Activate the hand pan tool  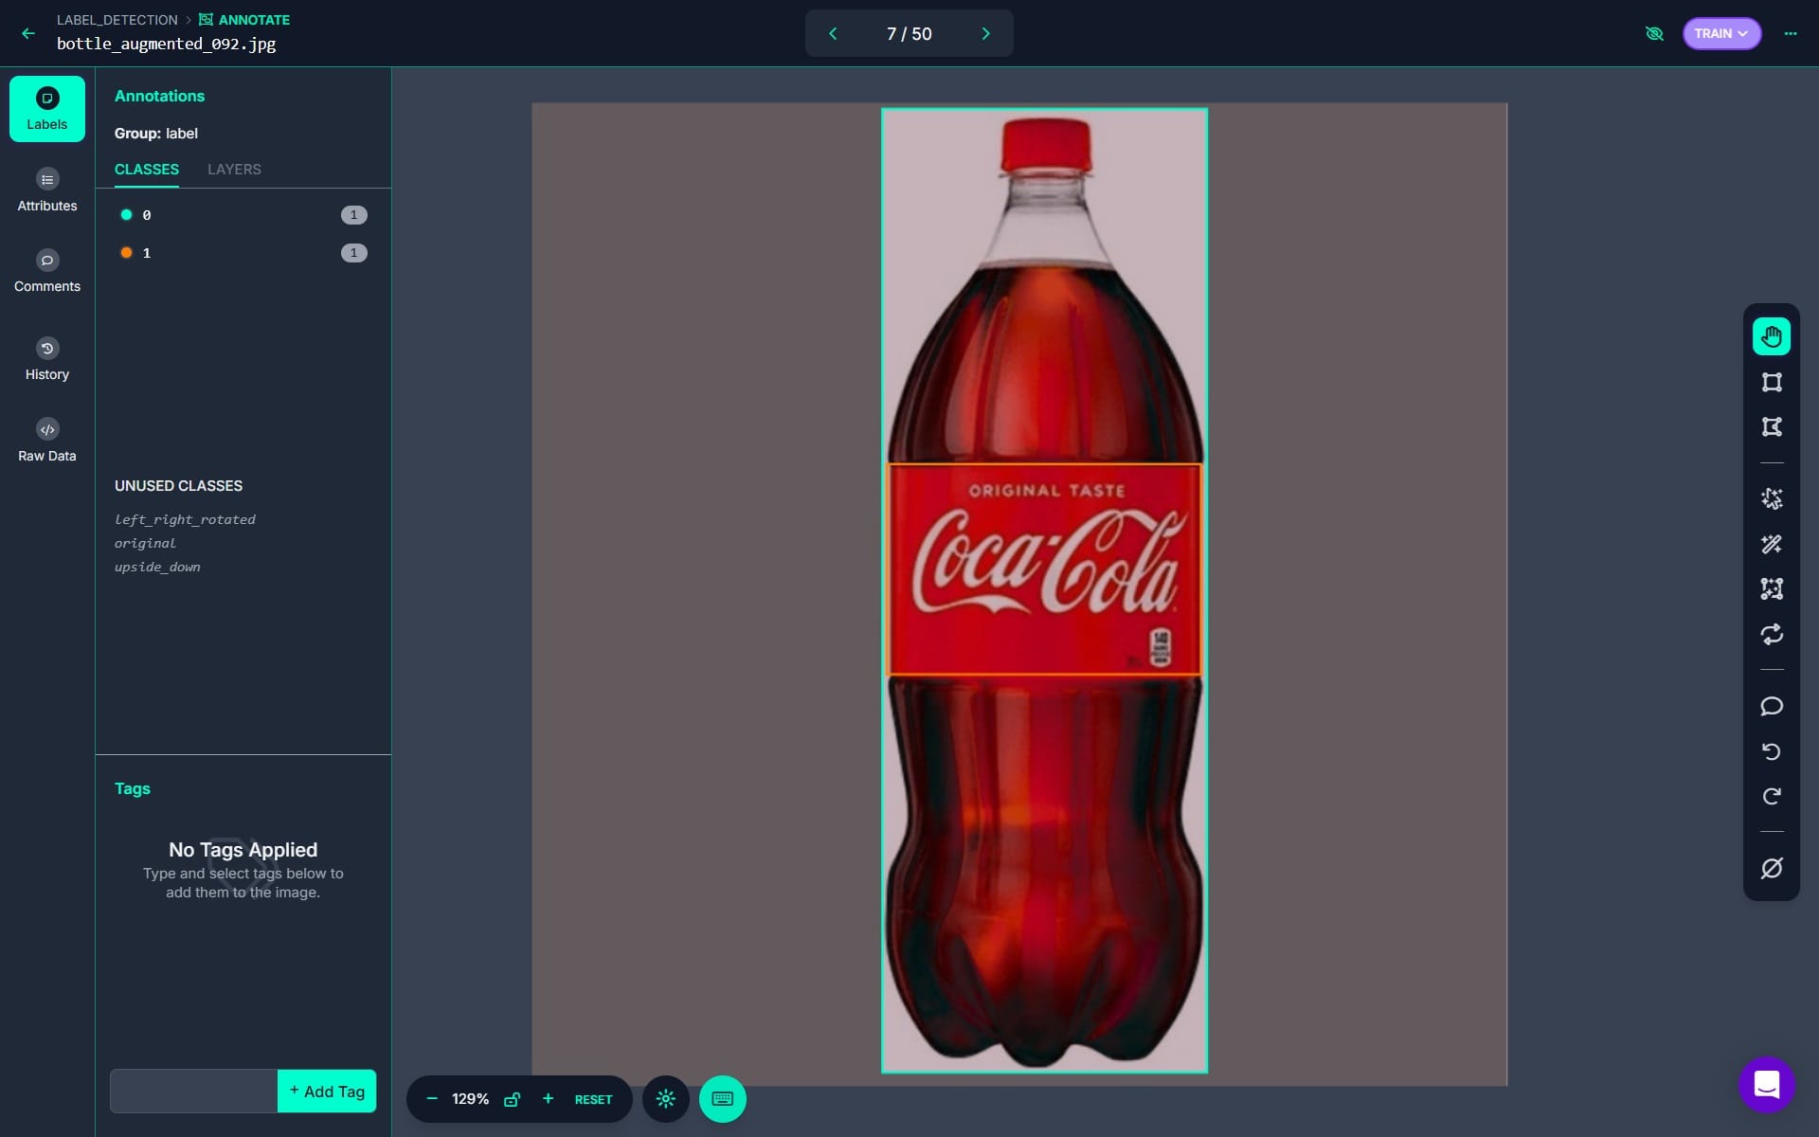point(1771,336)
